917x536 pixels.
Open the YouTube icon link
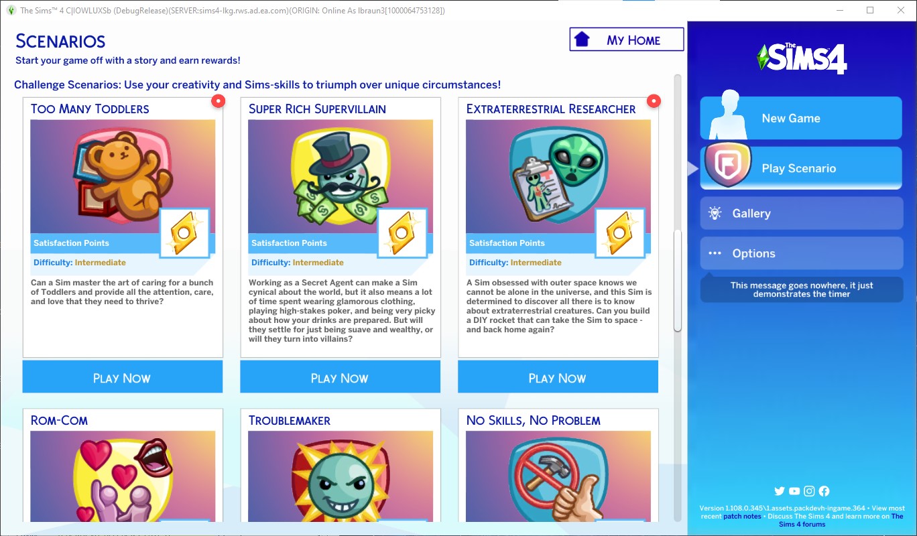[794, 491]
